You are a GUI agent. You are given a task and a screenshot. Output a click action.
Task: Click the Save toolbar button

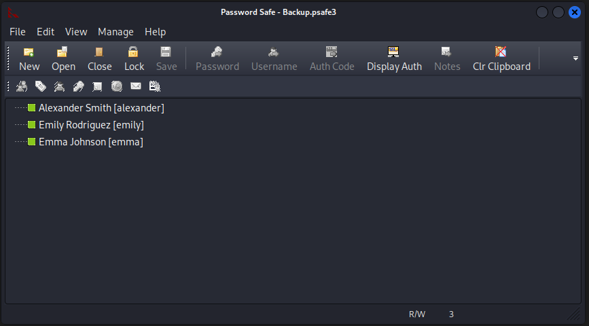(166, 59)
